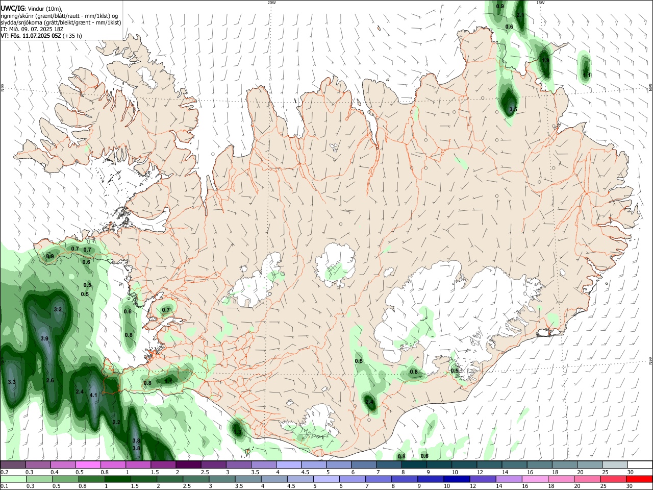Click the "0.4" label in the snow legend

tap(55, 472)
